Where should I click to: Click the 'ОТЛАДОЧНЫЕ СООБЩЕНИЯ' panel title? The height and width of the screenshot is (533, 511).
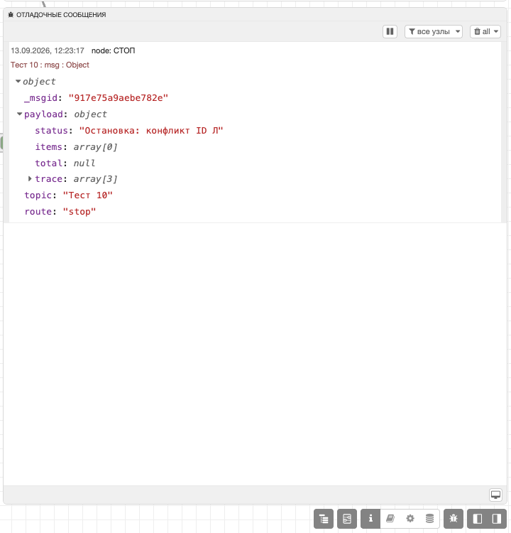click(61, 15)
